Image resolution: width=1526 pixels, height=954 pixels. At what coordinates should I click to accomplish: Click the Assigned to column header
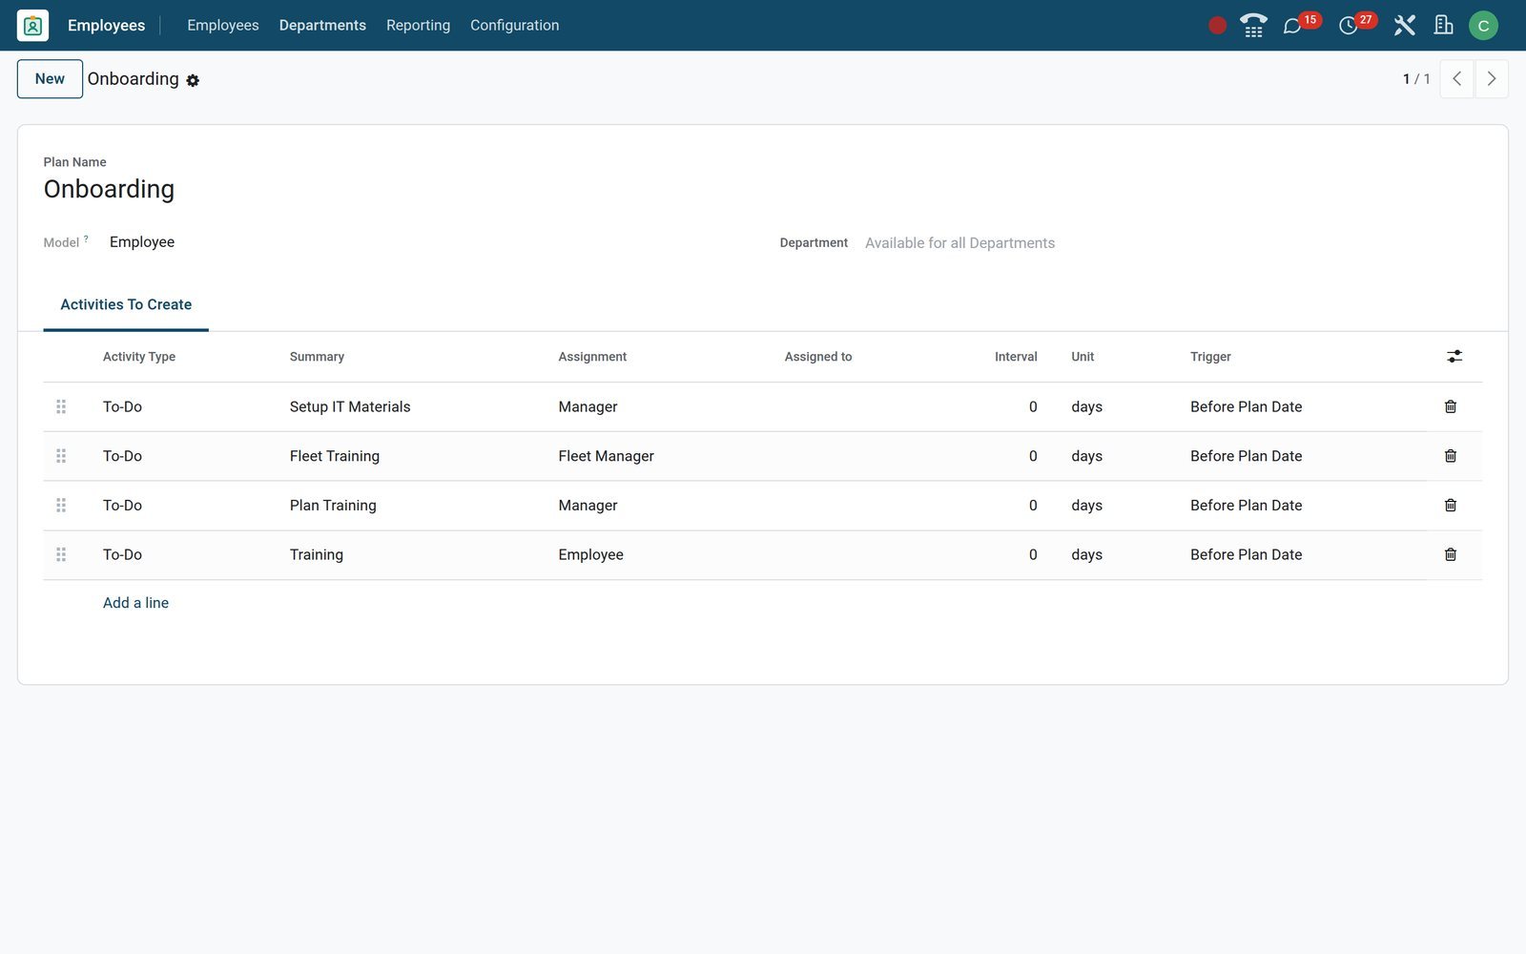(818, 357)
